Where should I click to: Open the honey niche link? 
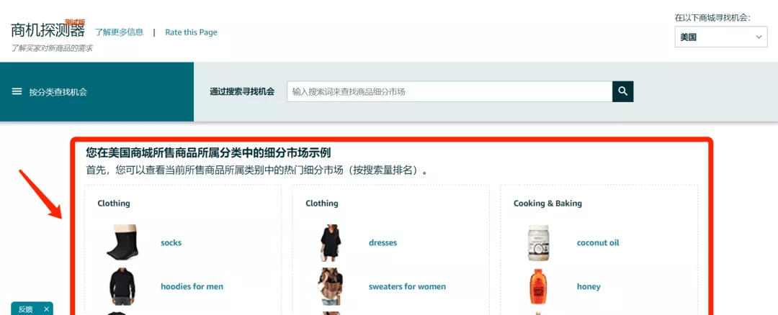point(589,286)
